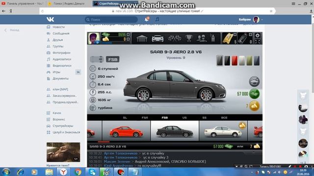314x176 pixels.
Task: Open browser downloads arrow icon
Action: click(x=311, y=11)
